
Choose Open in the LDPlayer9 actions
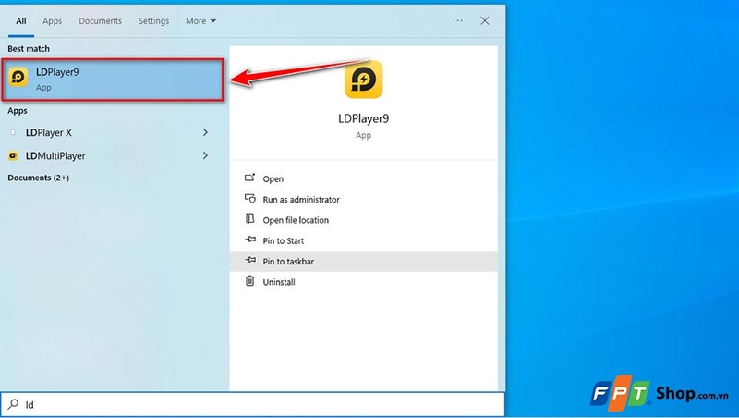(363, 178)
